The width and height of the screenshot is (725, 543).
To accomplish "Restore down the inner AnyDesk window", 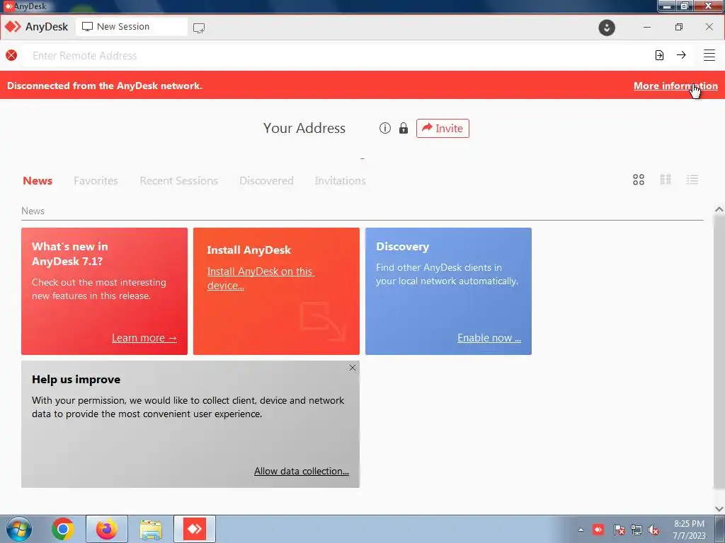I will [678, 28].
